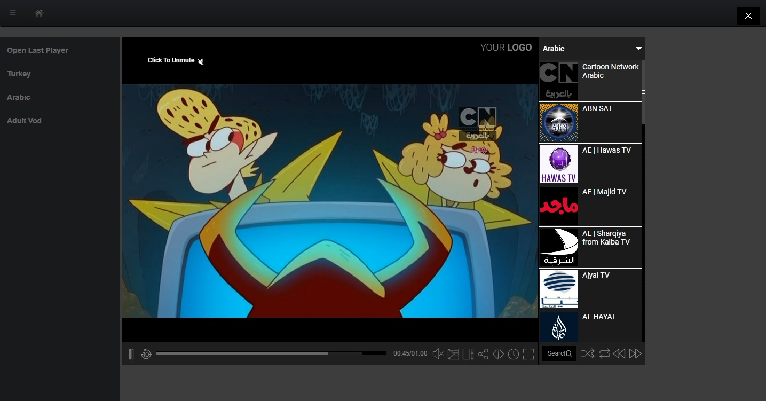Unmute using the speaker icon in control bar
Screen dimensions: 766x401
(x=438, y=354)
